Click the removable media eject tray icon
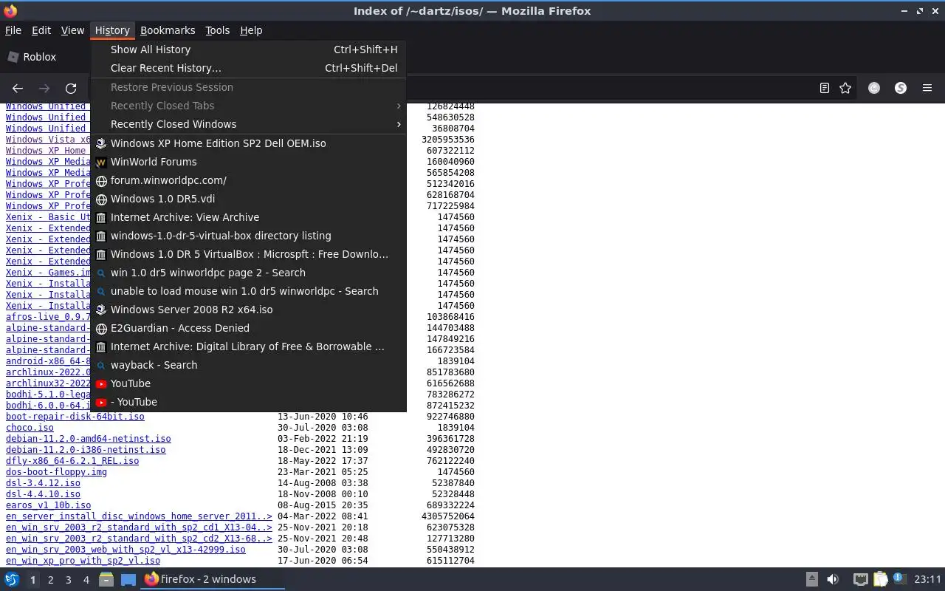The image size is (945, 591). click(x=811, y=579)
